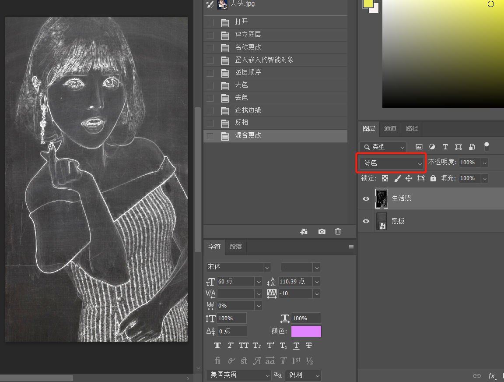Click the delete action trash icon
Screen dimensions: 504x382
click(338, 231)
